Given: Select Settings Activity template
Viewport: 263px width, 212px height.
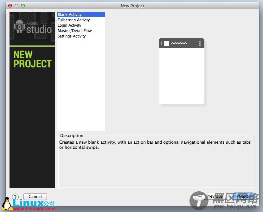Looking at the screenshot, I should tap(81, 36).
